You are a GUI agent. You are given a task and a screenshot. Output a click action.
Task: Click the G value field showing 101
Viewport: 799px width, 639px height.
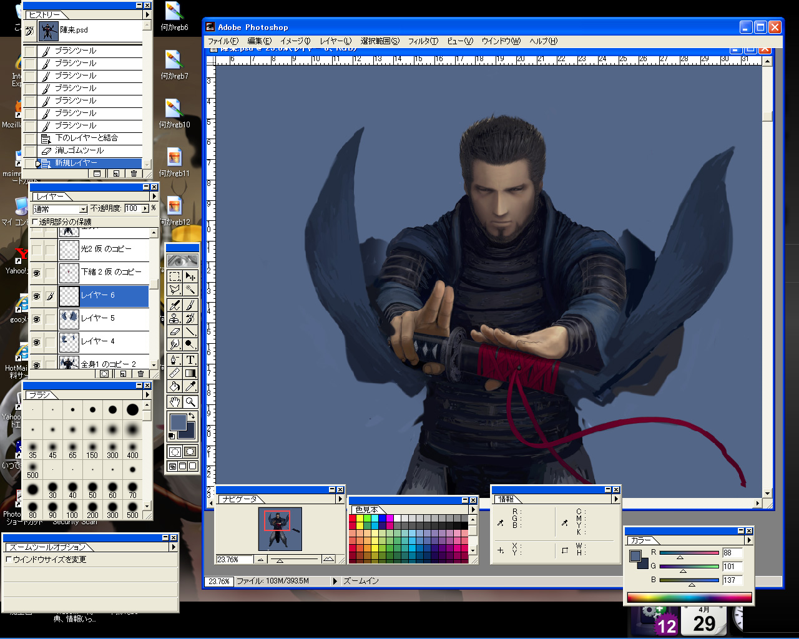(732, 567)
